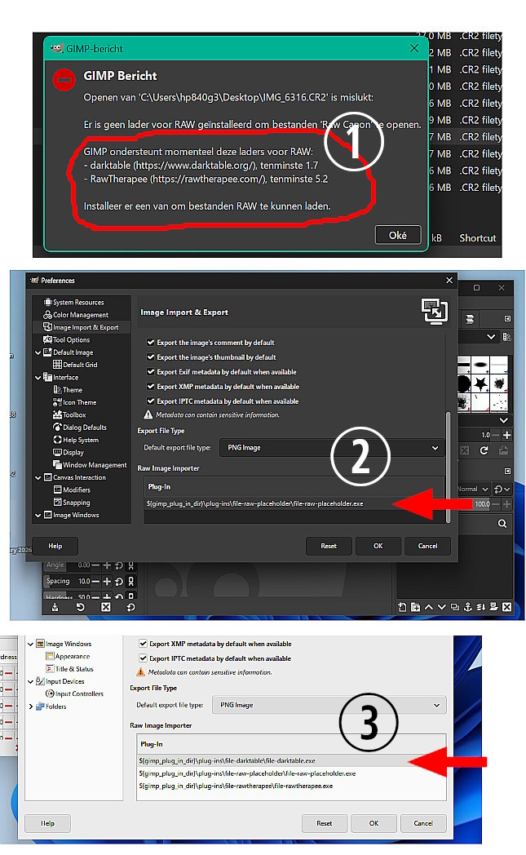Delete tool preset icon in tool options
The image size is (526, 855).
point(106,607)
